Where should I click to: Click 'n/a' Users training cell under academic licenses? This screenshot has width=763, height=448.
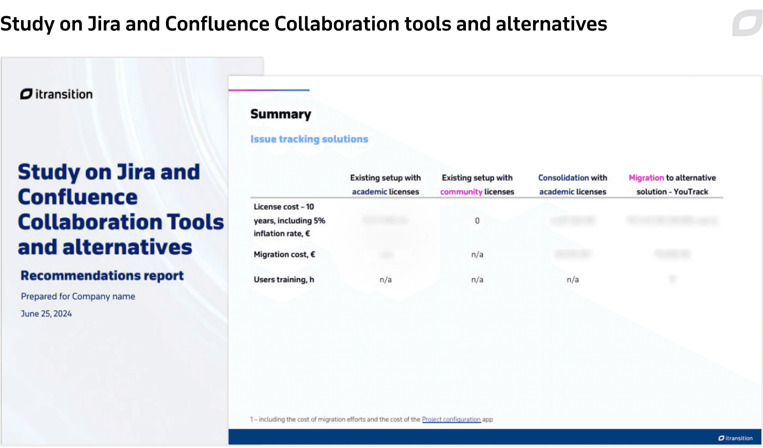coord(385,280)
